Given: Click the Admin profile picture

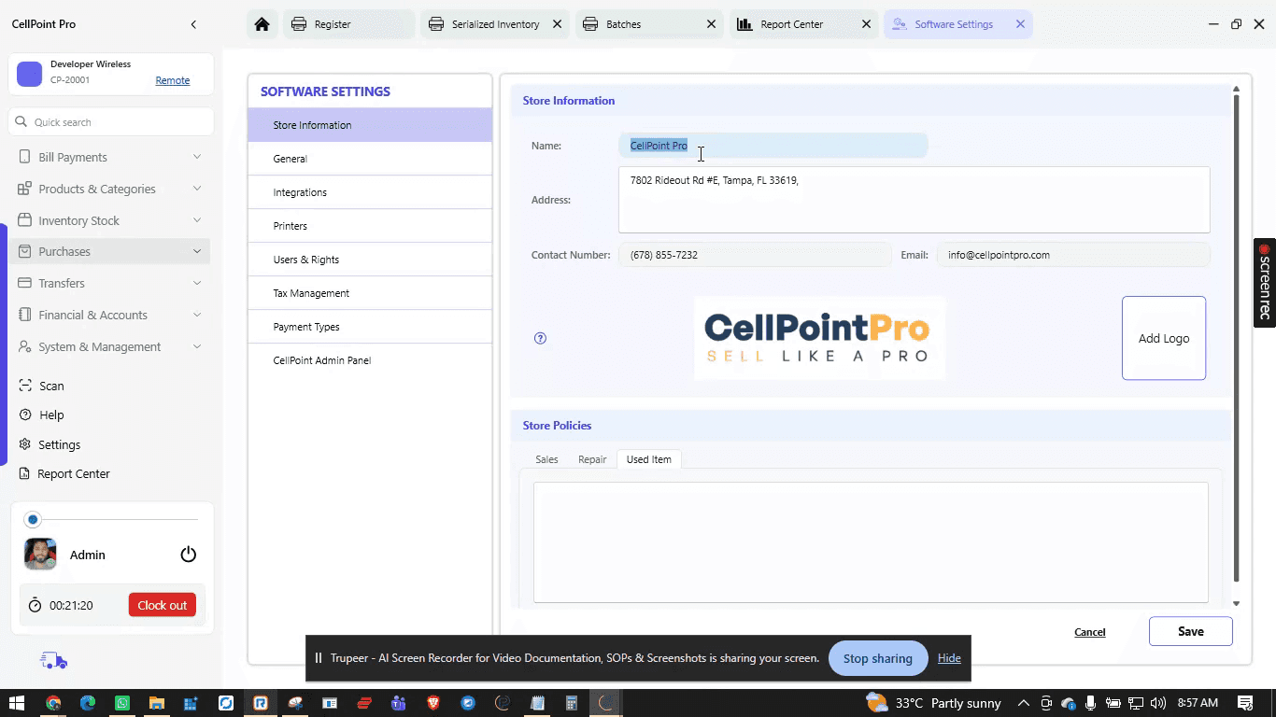Looking at the screenshot, I should [40, 555].
